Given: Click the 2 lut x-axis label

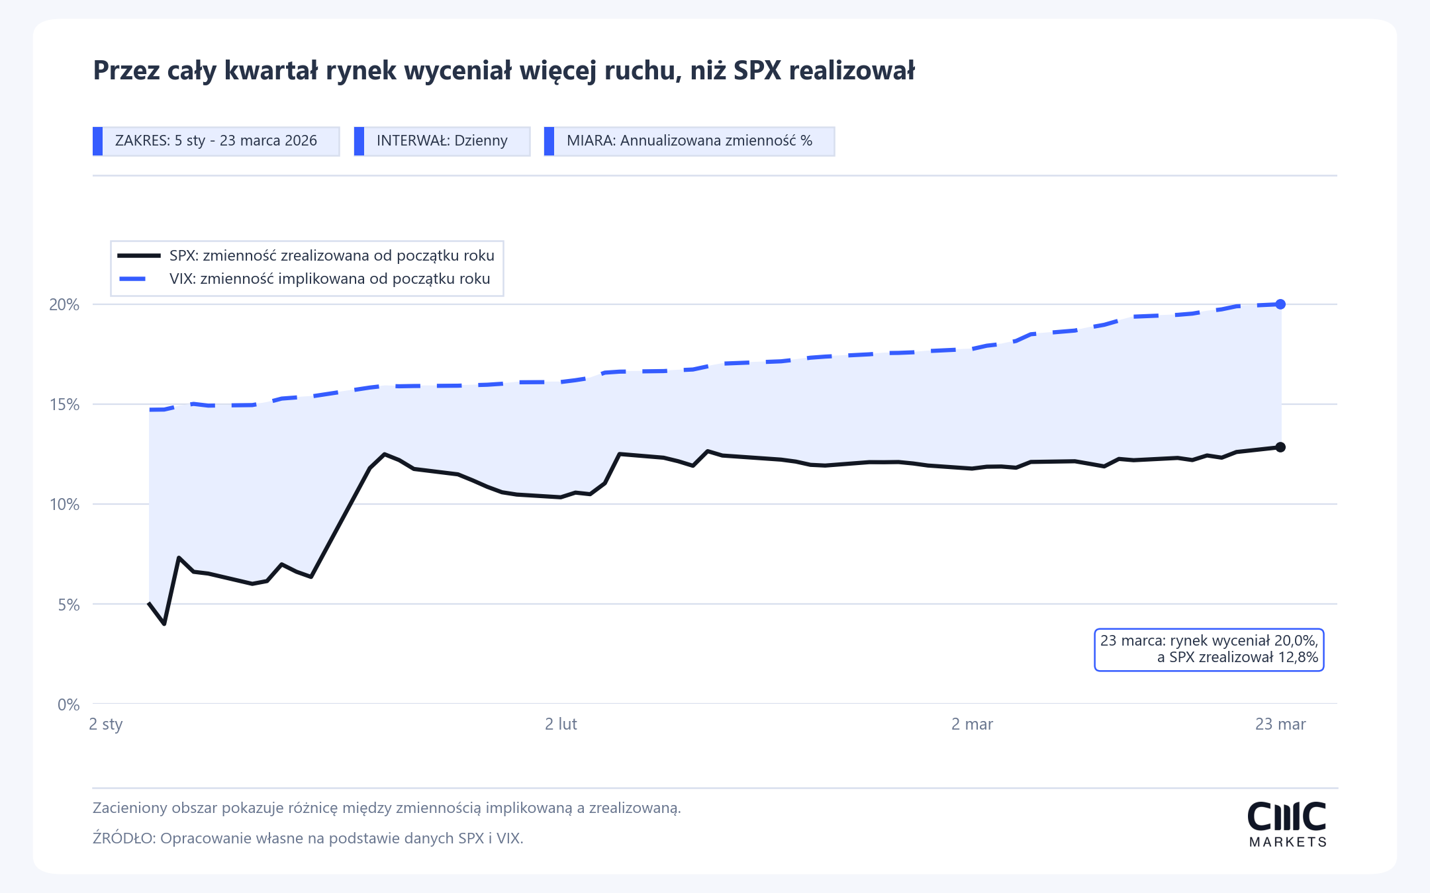Looking at the screenshot, I should pos(561,724).
